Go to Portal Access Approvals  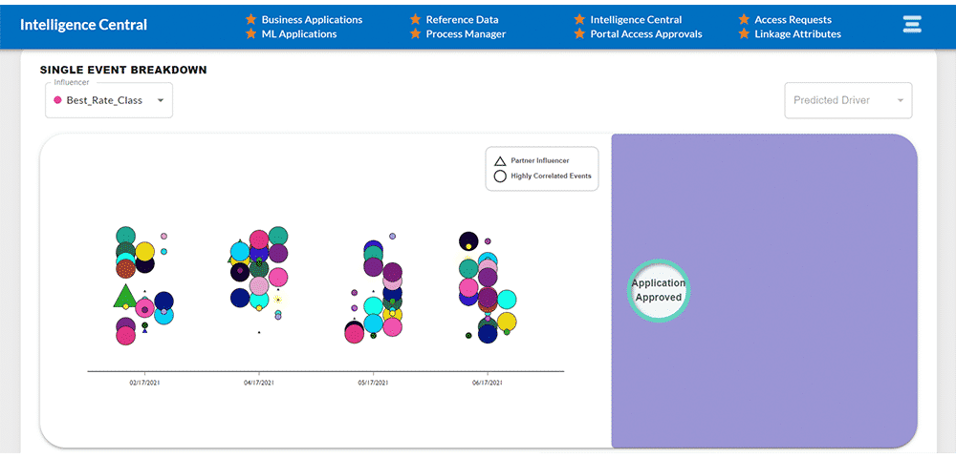[645, 34]
